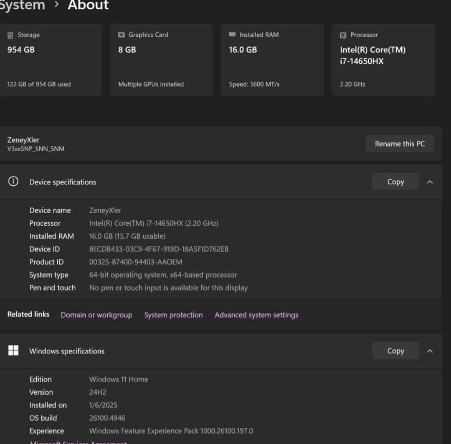
Task: Open the System protection link
Action: coord(173,315)
